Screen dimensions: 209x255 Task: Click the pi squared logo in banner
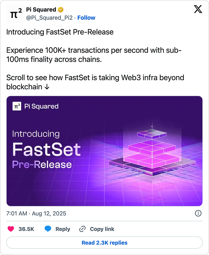click(x=17, y=106)
